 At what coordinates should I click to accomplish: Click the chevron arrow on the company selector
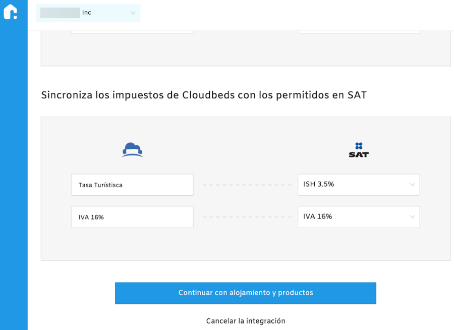(x=133, y=13)
